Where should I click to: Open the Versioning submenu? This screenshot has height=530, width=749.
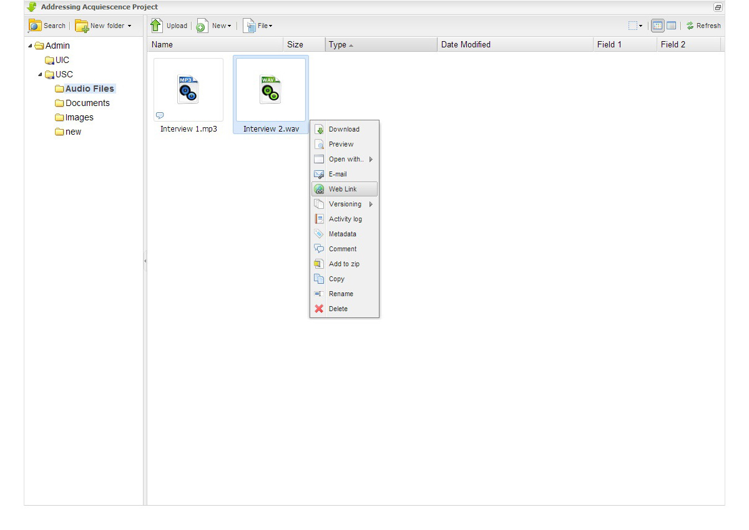pos(345,204)
